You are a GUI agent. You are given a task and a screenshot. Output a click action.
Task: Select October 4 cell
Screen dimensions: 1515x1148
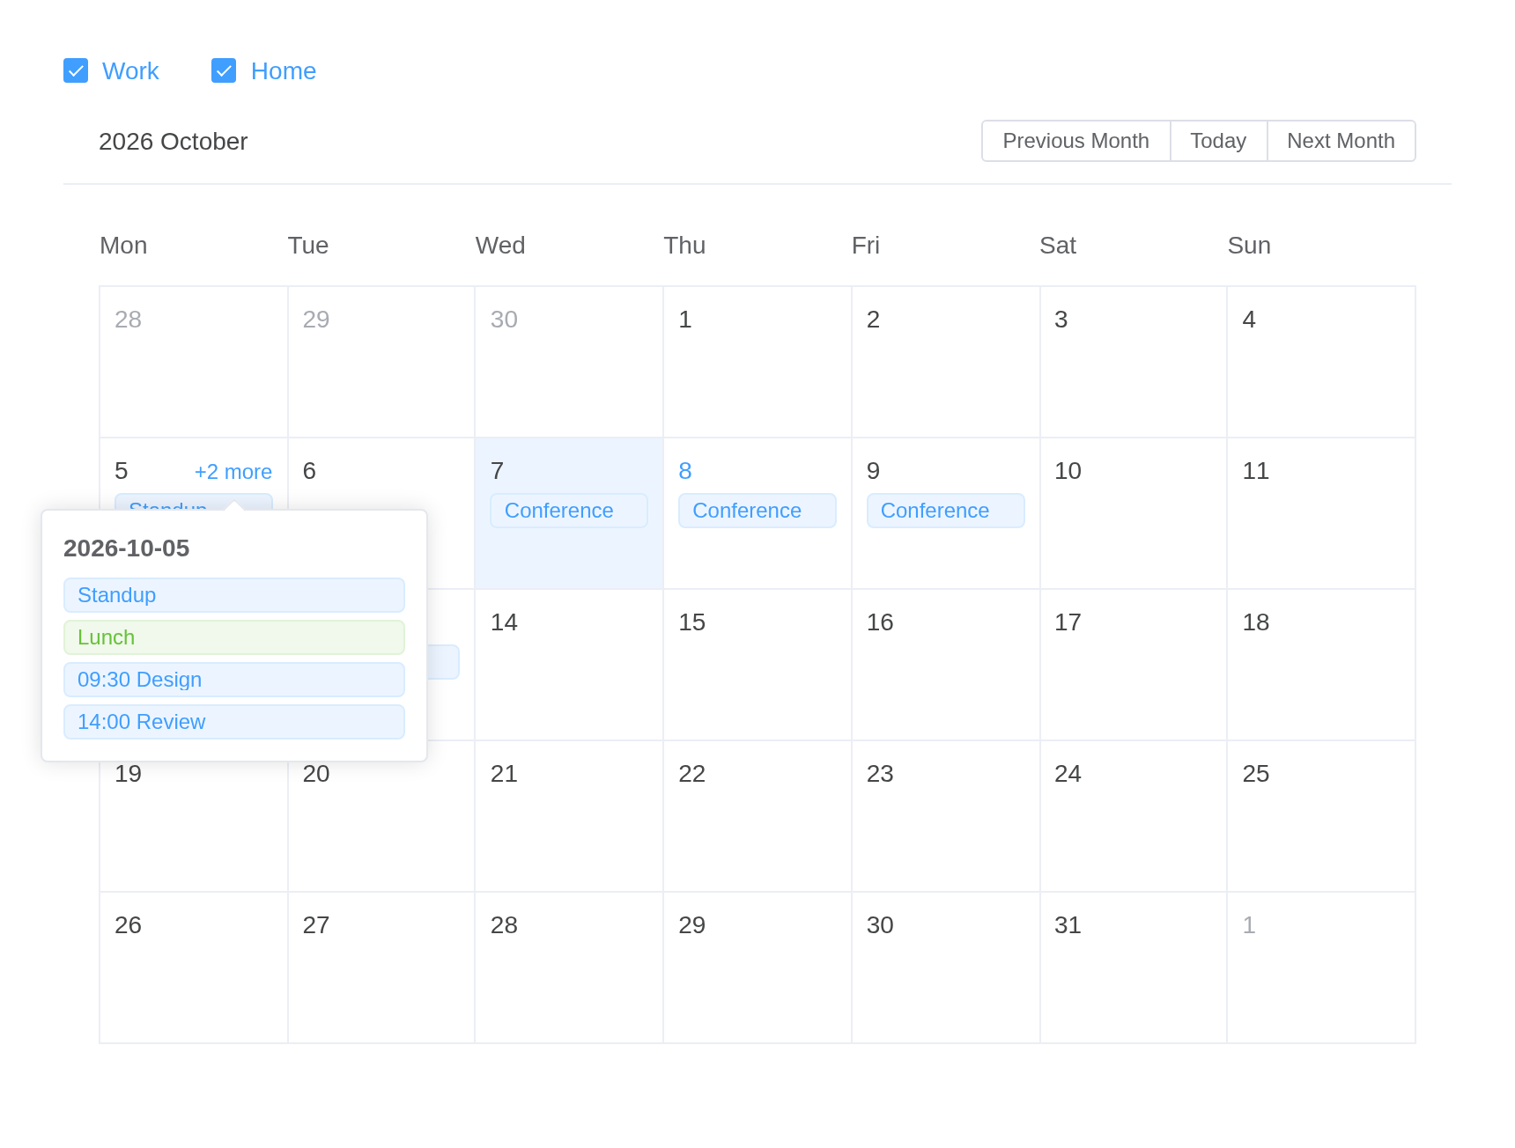pos(1321,362)
